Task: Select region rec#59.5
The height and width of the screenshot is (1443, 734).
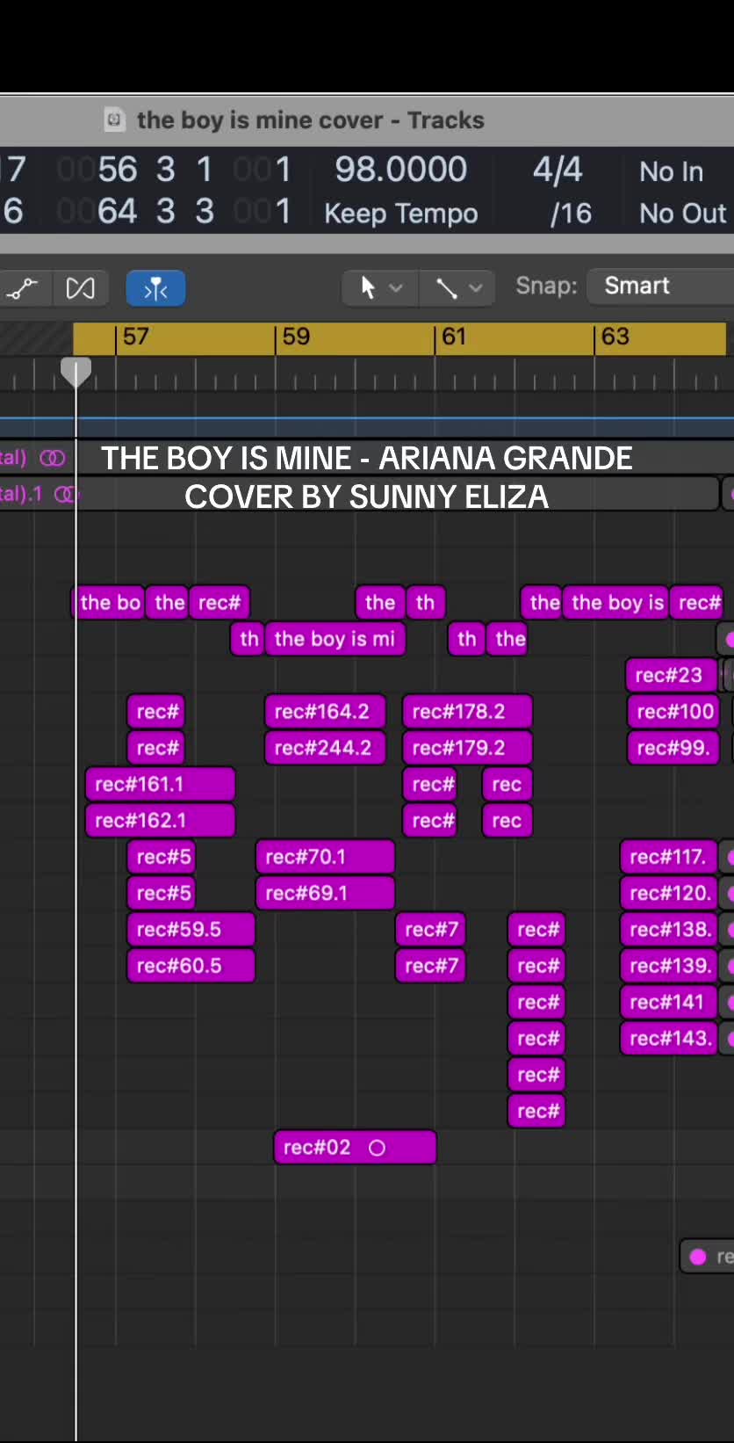Action: (191, 930)
